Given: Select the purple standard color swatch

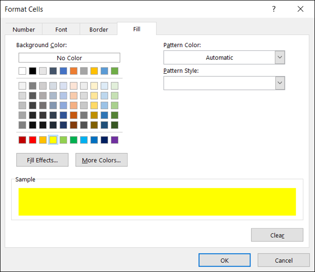Looking at the screenshot, I should [114, 140].
